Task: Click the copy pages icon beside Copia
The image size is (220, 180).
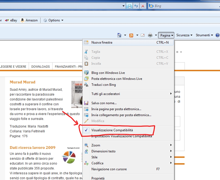Action: [x=86, y=58]
